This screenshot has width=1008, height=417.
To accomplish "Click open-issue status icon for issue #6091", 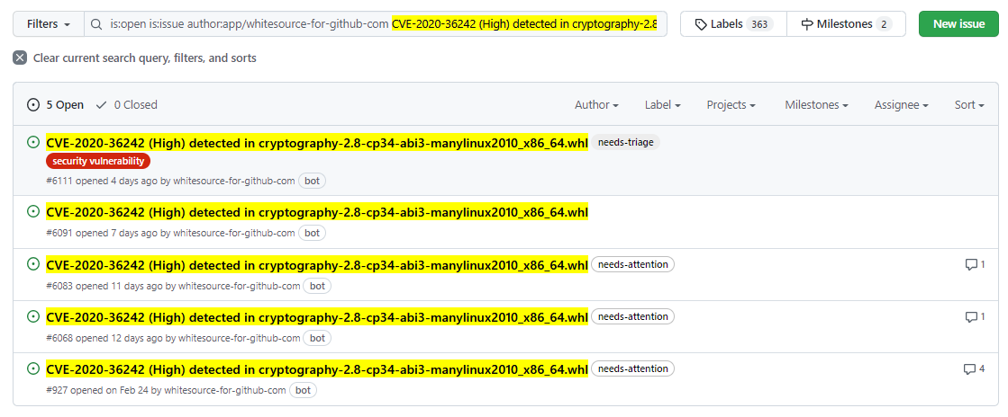I will pos(33,212).
